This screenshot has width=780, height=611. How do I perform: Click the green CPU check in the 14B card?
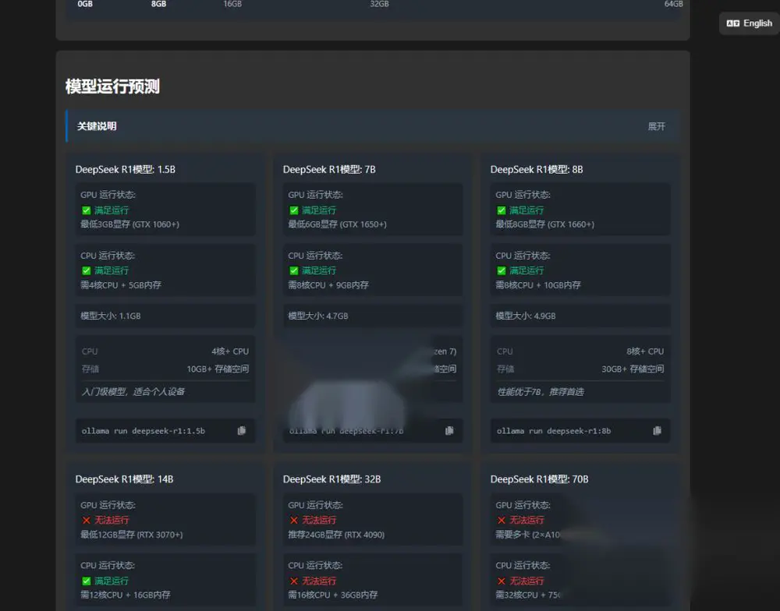point(86,581)
